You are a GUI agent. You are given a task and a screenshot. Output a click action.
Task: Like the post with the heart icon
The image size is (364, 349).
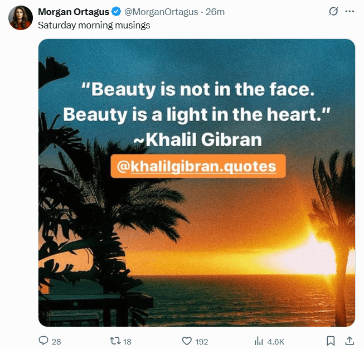point(187,341)
